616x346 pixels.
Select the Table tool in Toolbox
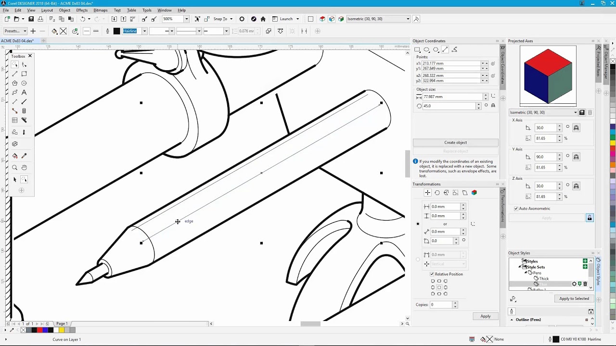pyautogui.click(x=15, y=120)
